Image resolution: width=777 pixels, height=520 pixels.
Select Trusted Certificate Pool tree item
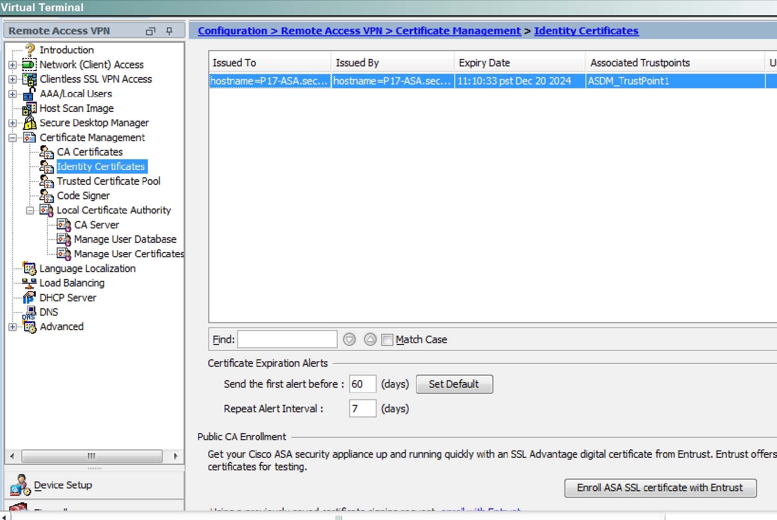tap(108, 181)
